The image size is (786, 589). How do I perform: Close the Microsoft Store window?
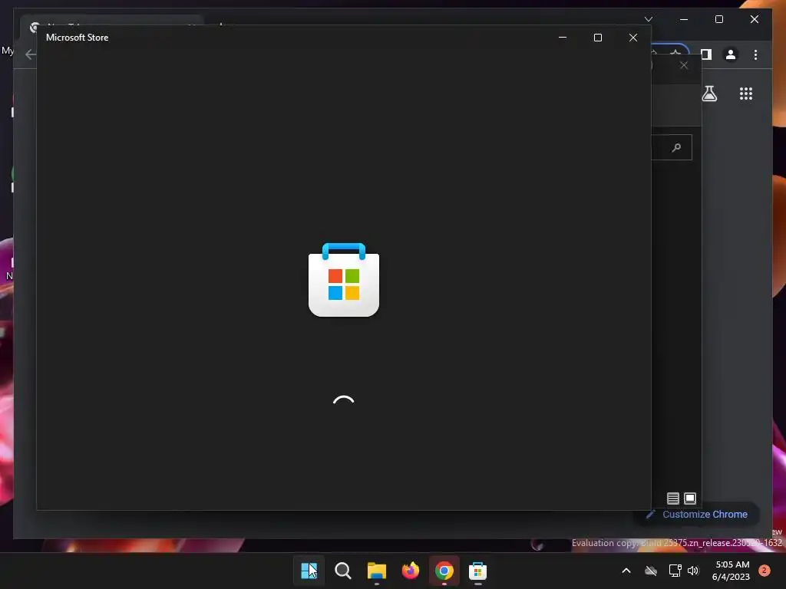633,38
